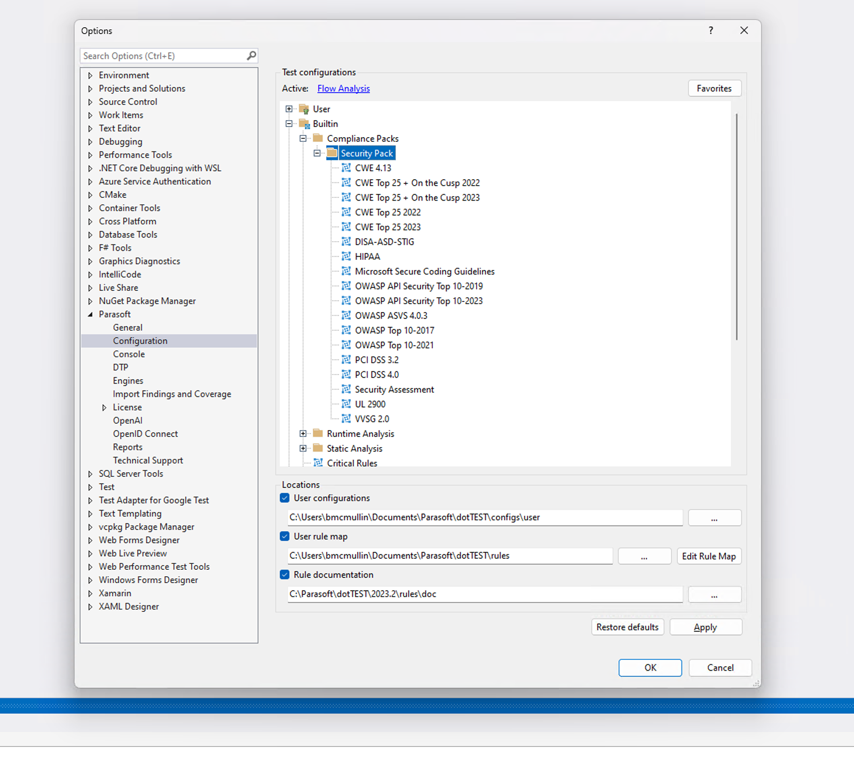Screen dimensions: 854x764
Task: Click the Microsoft Secure Coding Guidelines icon
Action: (346, 272)
